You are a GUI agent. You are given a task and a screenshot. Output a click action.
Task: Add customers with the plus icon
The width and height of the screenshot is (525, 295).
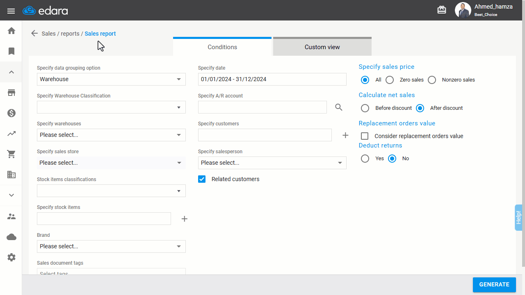pos(345,135)
